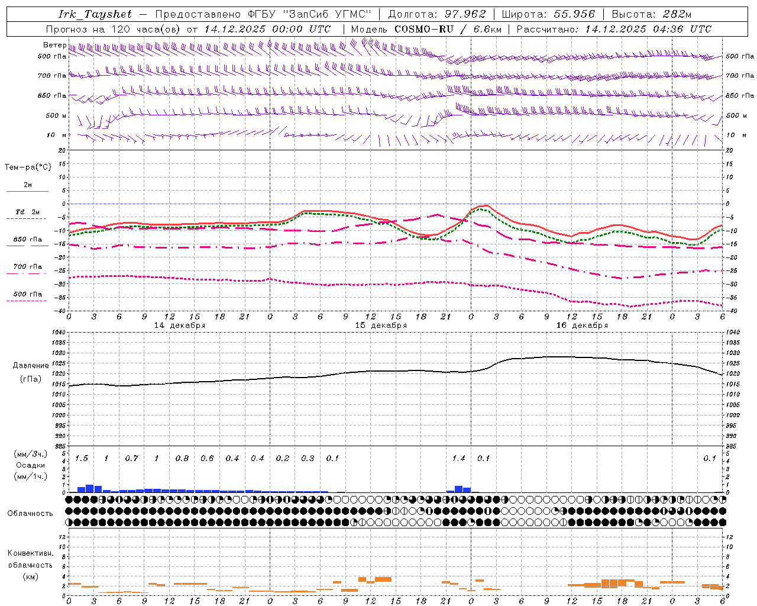Click the '14 декабря' date label
The height and width of the screenshot is (606, 757).
(180, 325)
